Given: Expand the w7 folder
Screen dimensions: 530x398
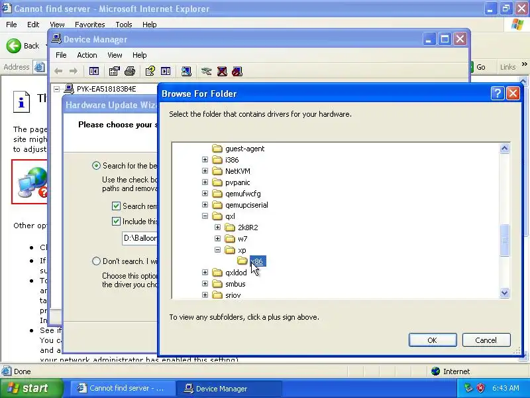Looking at the screenshot, I should point(217,239).
